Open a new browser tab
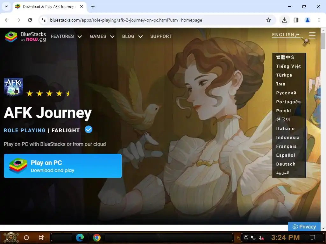 (93, 6)
